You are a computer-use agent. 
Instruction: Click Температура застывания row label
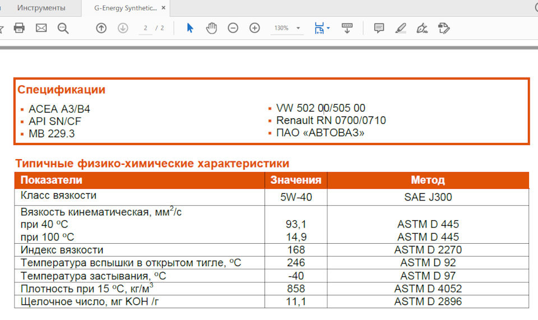tap(94, 276)
